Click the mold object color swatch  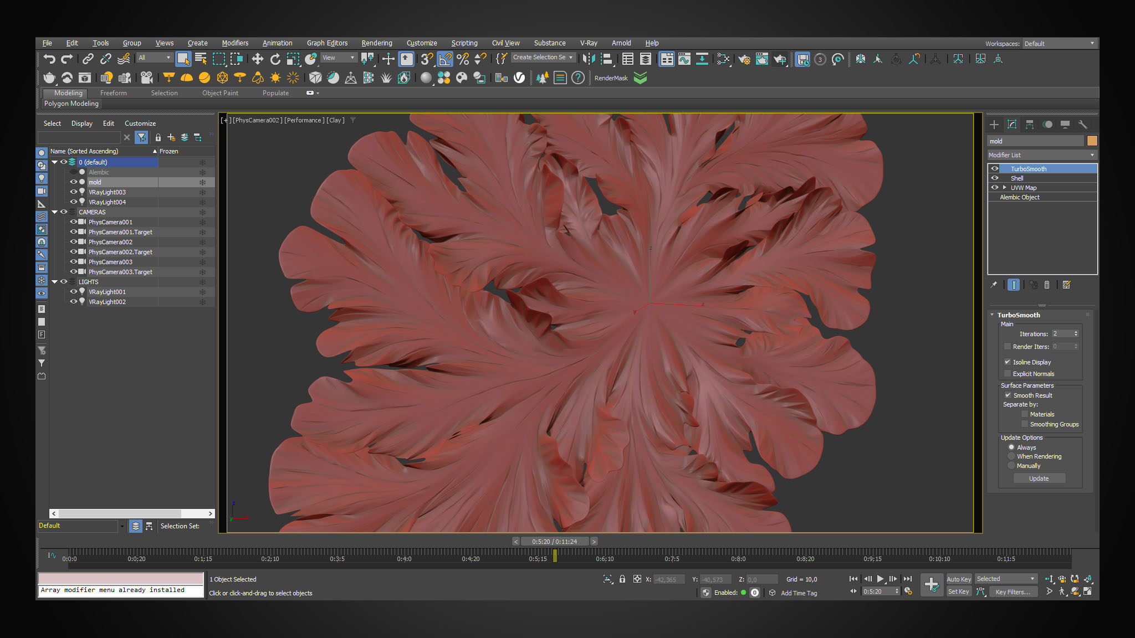(1092, 141)
